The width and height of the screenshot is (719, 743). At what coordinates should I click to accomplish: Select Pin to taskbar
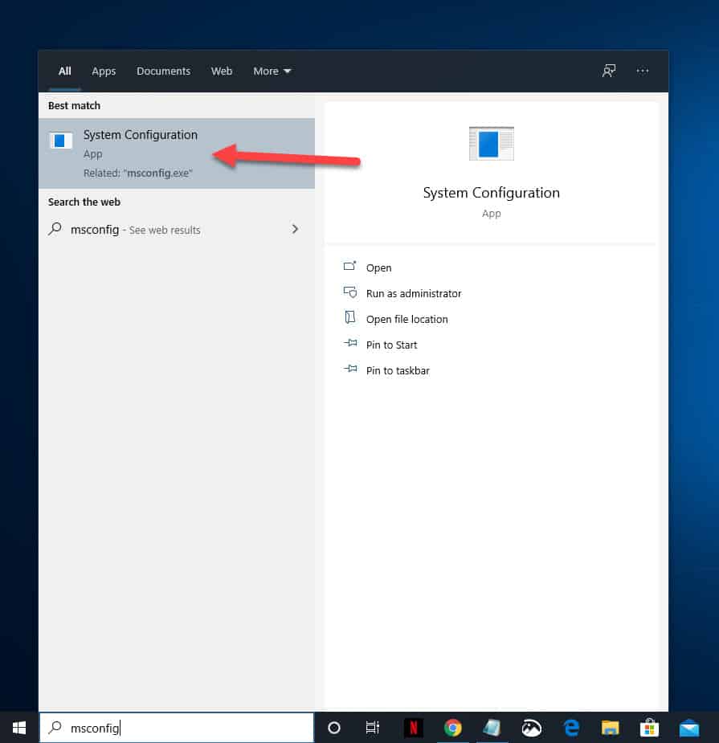398,370
